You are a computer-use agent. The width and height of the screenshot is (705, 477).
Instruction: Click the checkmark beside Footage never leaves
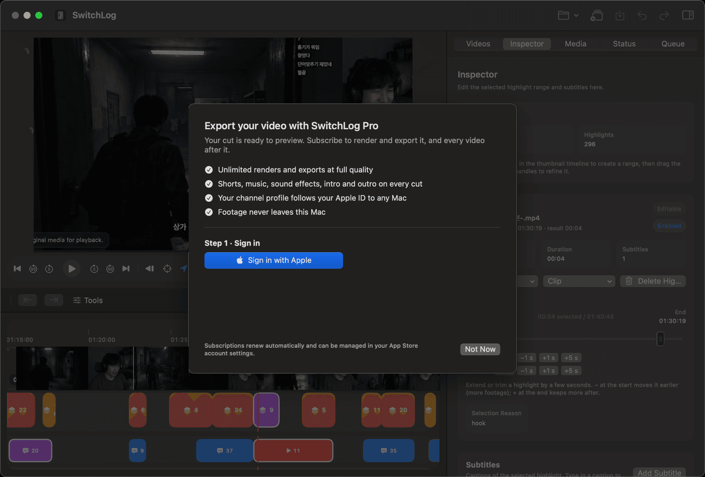coord(209,212)
